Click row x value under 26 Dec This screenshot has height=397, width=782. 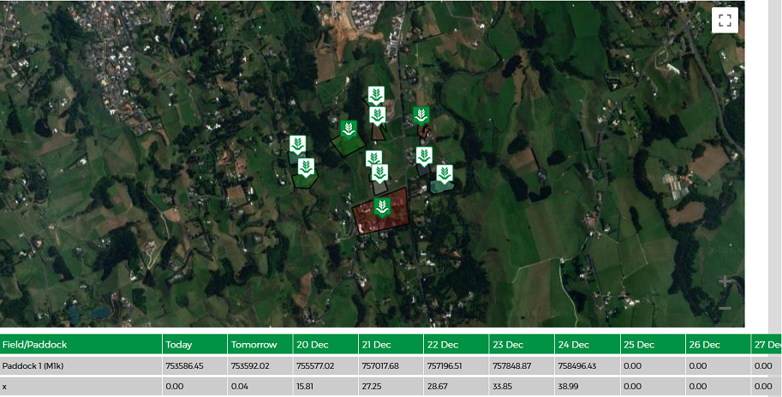[x=698, y=387]
